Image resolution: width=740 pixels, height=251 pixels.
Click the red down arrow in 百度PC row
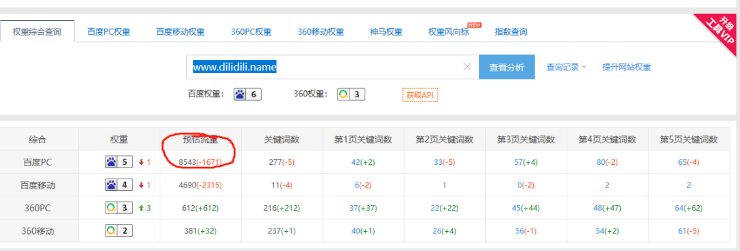pos(141,163)
